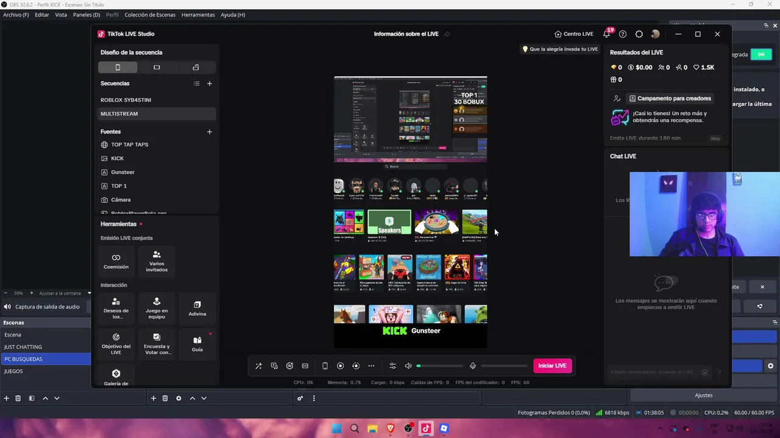Open the Secuencias list options icon

pos(196,83)
